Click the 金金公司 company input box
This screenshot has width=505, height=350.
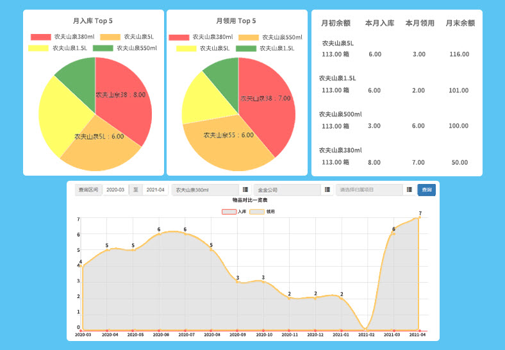[x=286, y=190]
